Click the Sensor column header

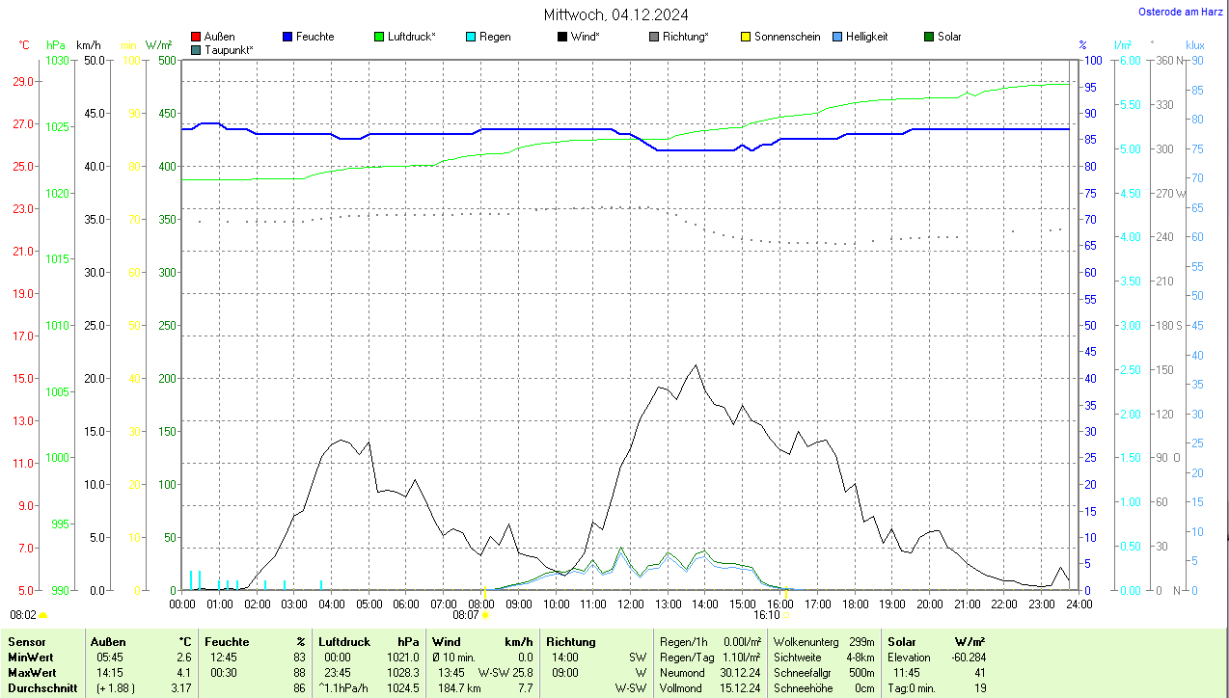click(x=27, y=642)
